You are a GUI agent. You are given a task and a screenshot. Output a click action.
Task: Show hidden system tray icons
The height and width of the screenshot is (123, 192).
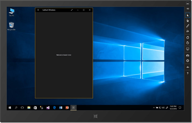154,108
